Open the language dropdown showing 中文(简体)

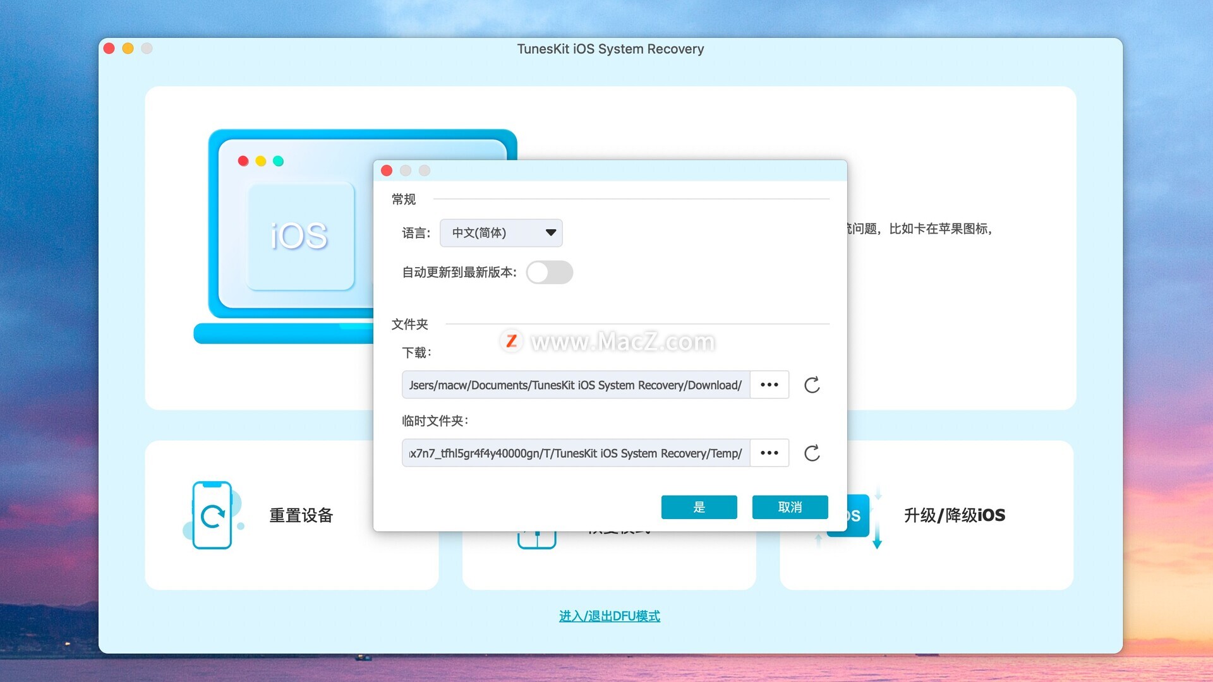501,233
